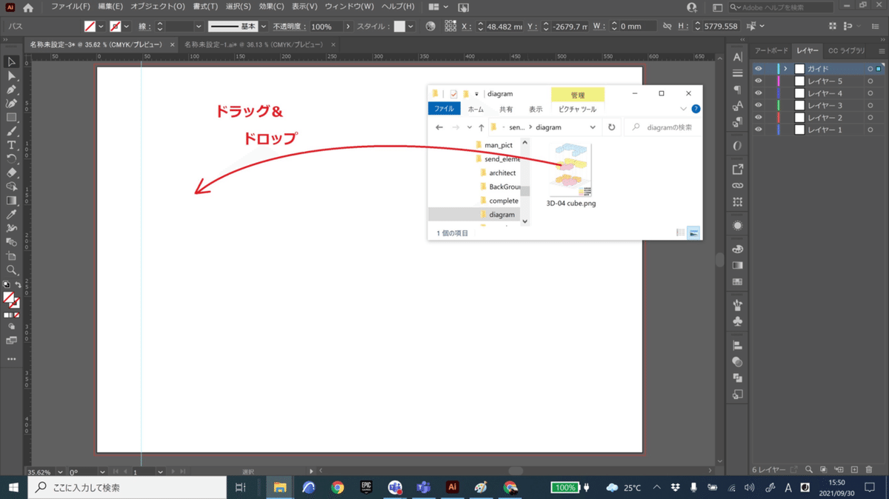Open the ウィンドウ menu
The width and height of the screenshot is (889, 499).
[x=346, y=7]
